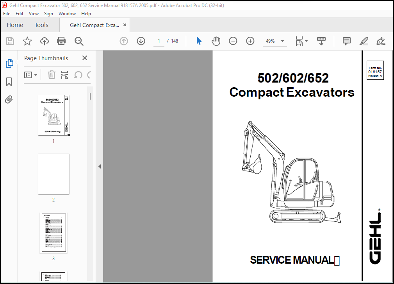Add a comment sticky note
The image size is (394, 284).
[347, 41]
